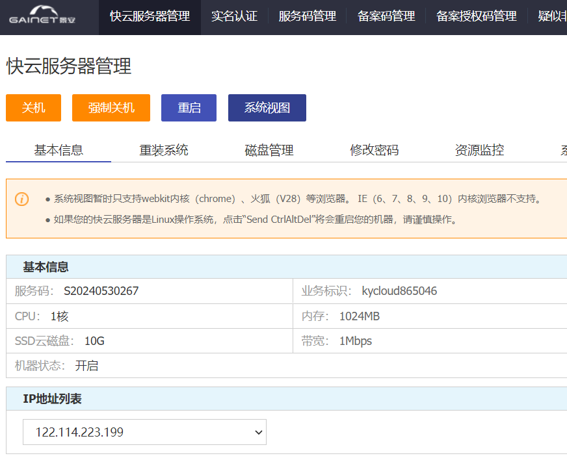Click the 强制关机 button
Image resolution: width=567 pixels, height=458 pixels.
click(111, 108)
